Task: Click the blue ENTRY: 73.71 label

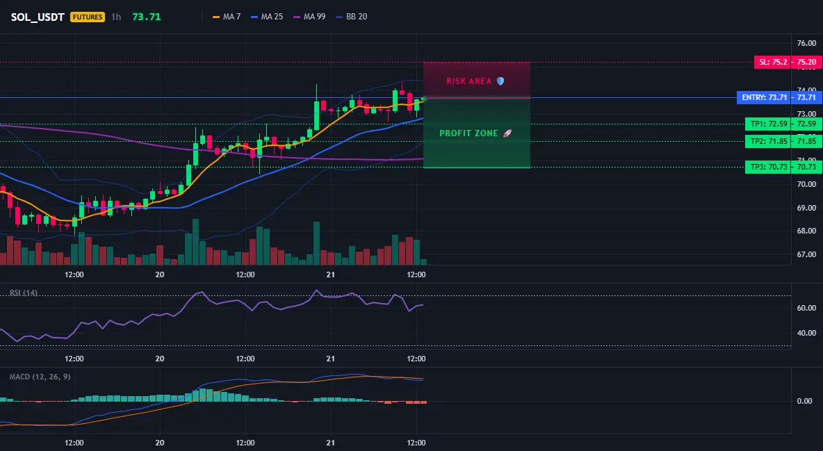Action: tap(764, 97)
